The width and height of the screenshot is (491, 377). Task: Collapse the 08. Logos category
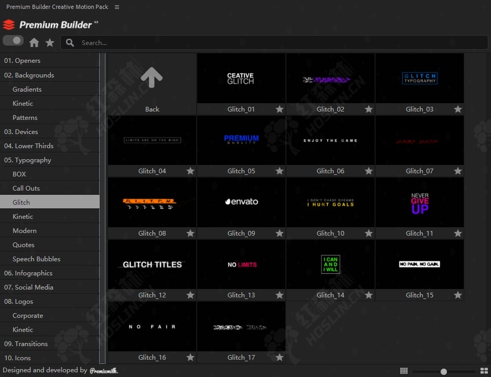tap(50, 302)
